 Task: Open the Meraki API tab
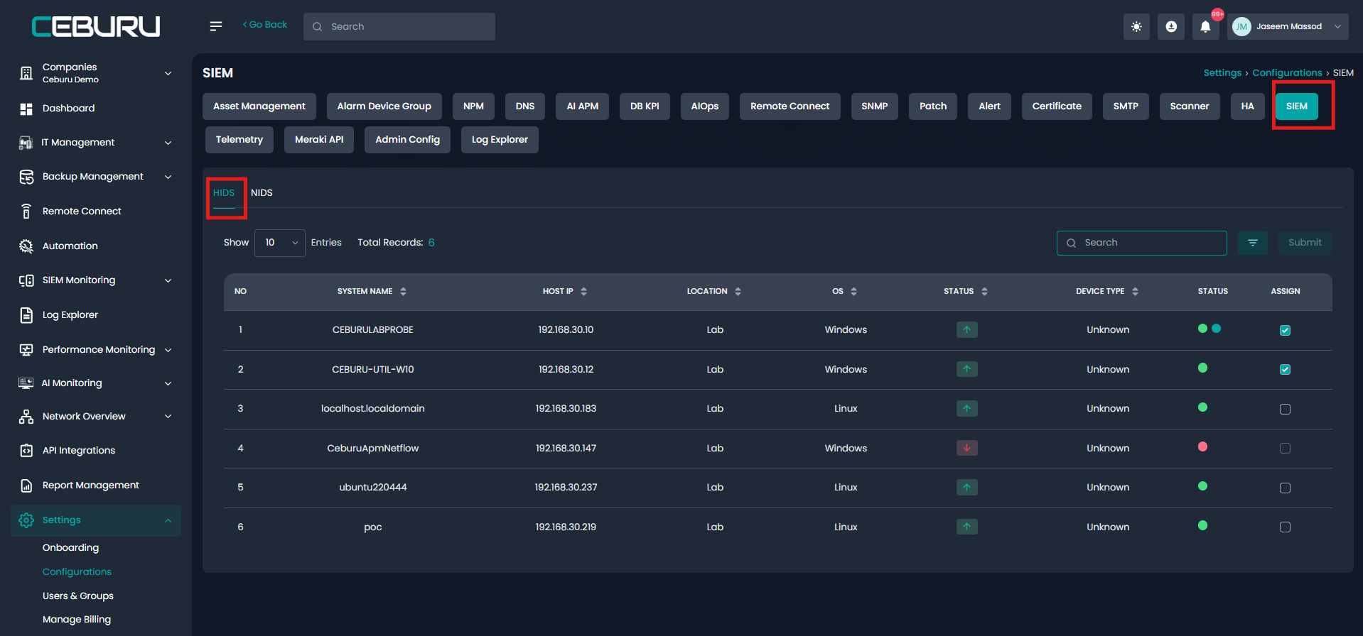point(319,140)
